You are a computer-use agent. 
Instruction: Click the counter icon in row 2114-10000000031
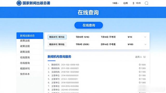point(140,75)
